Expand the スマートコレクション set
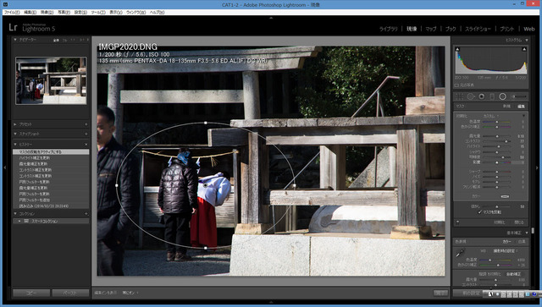Viewport: 542px width, 307px height. click(x=19, y=221)
